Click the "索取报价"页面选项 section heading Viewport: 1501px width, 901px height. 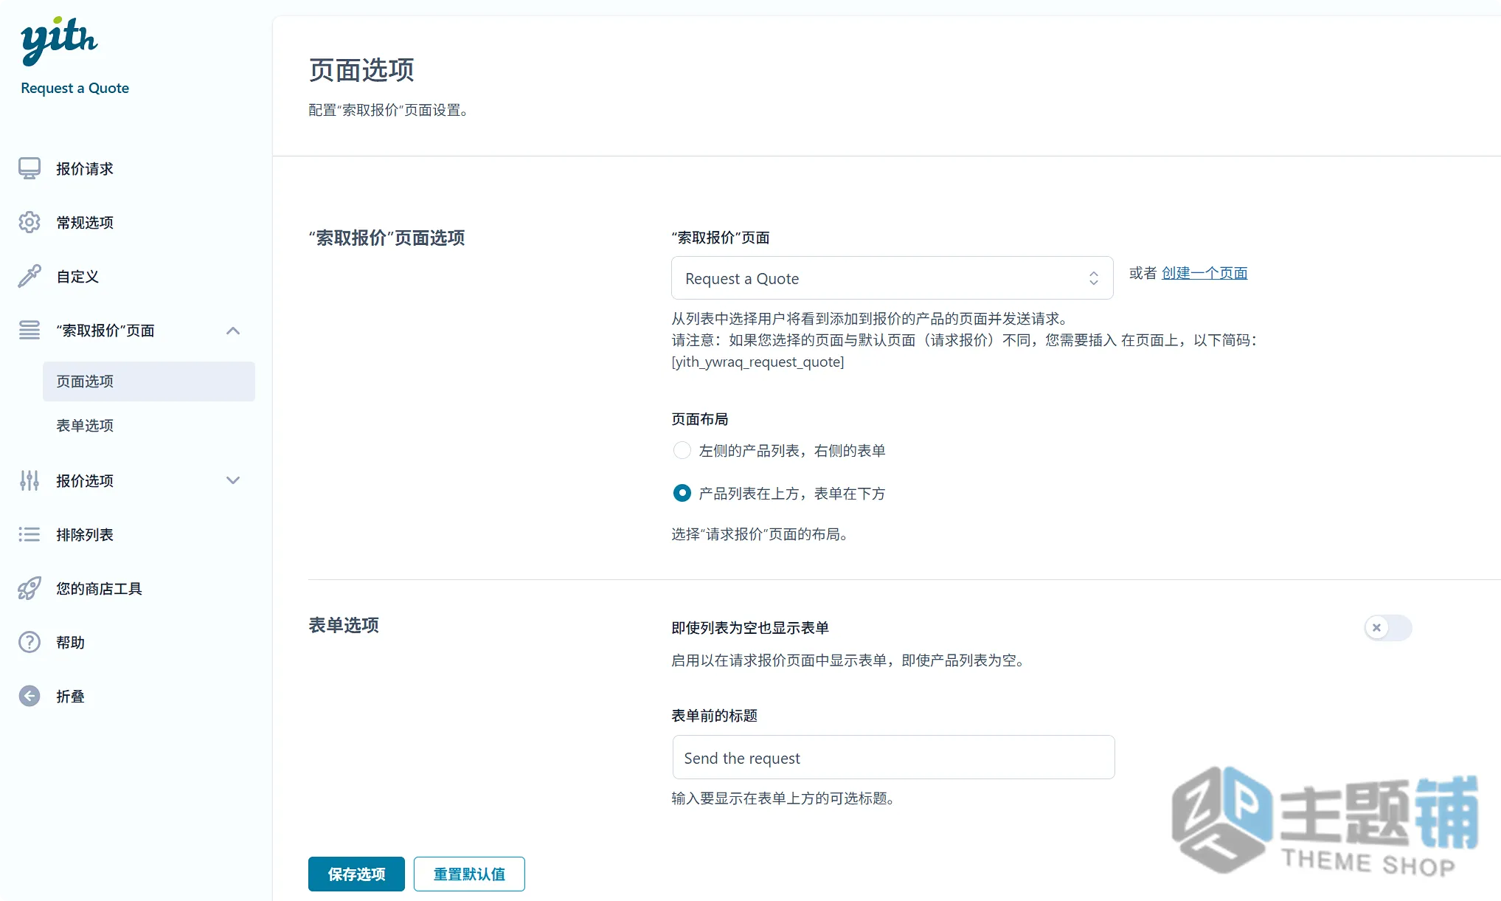tap(386, 238)
